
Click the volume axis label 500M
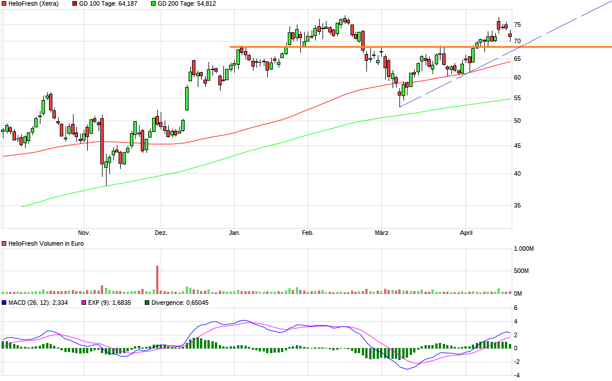coord(521,271)
